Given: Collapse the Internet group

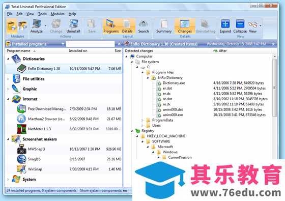Looking at the screenshot, I should point(8,99).
